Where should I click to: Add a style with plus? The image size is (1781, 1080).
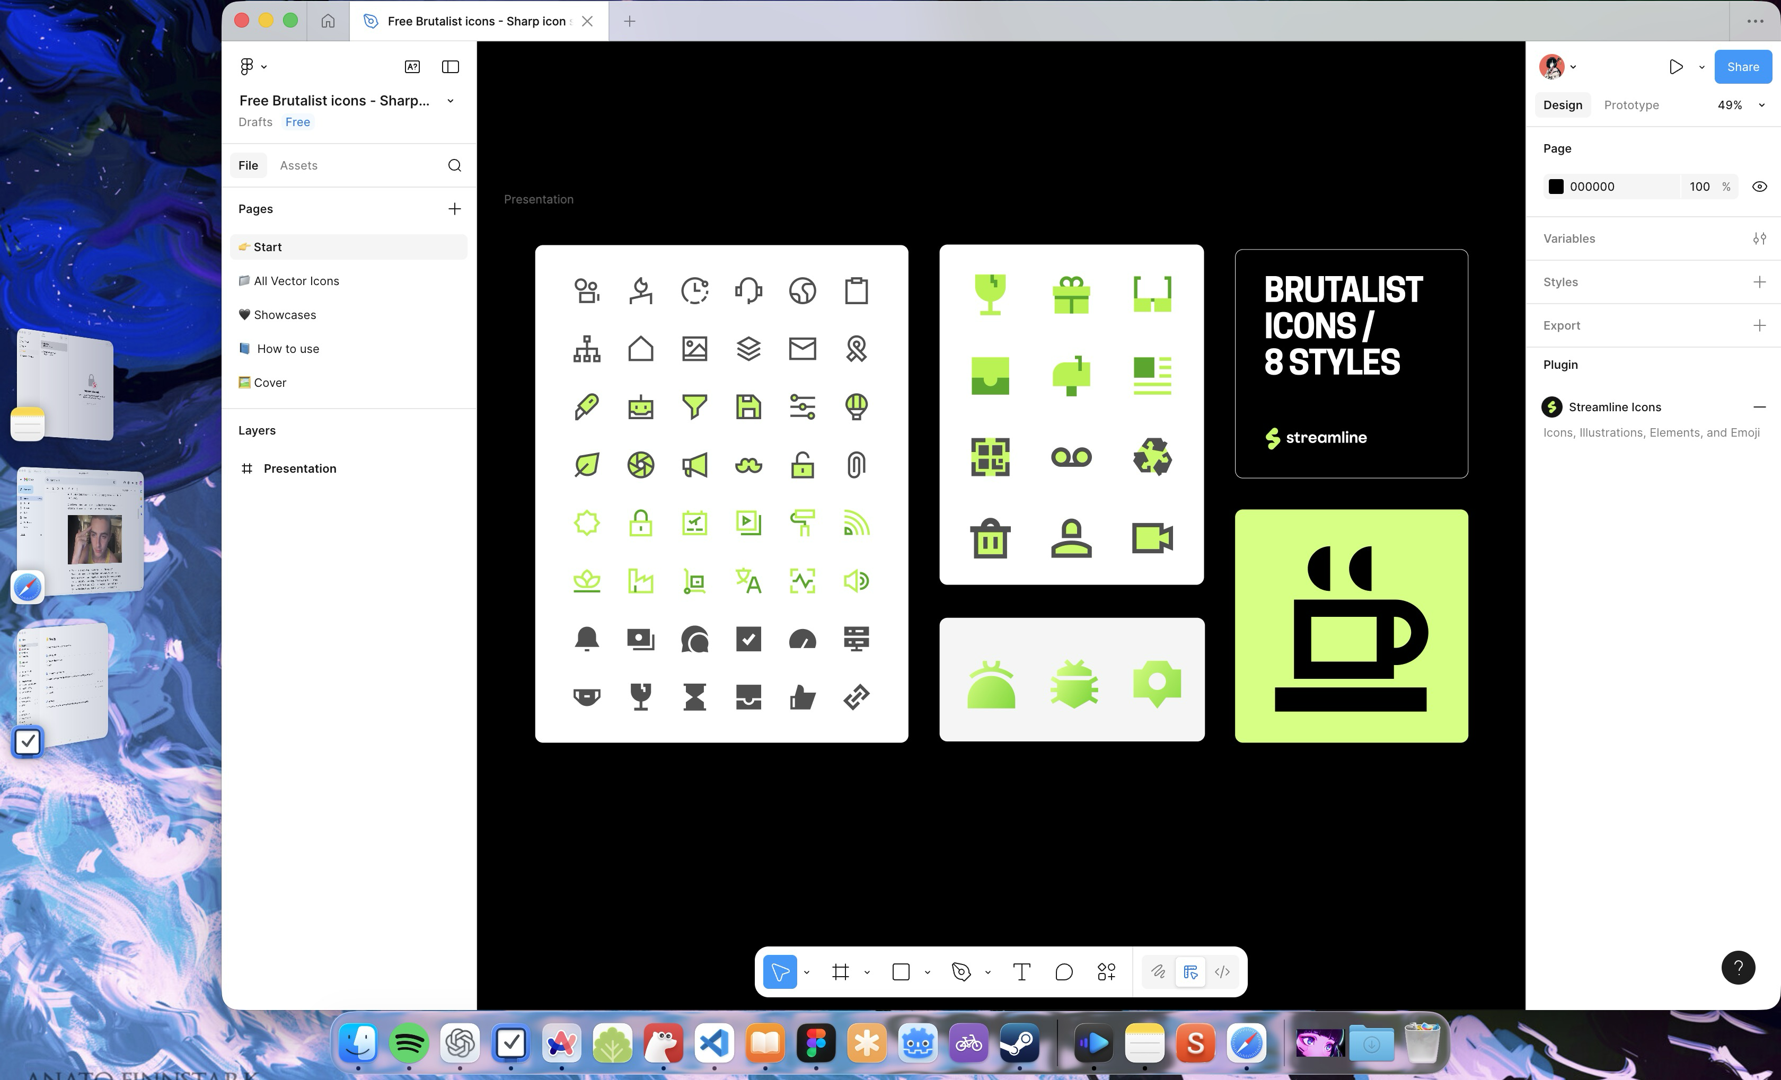pyautogui.click(x=1760, y=282)
